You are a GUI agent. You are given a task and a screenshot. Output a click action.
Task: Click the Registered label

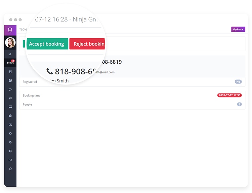click(30, 82)
